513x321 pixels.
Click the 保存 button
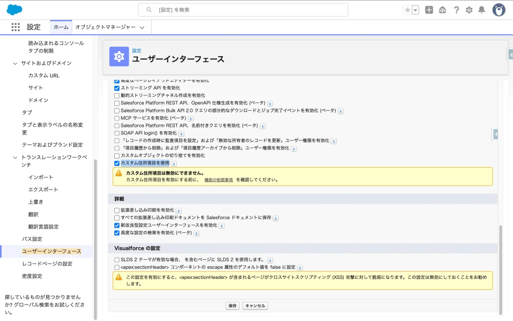click(232, 305)
